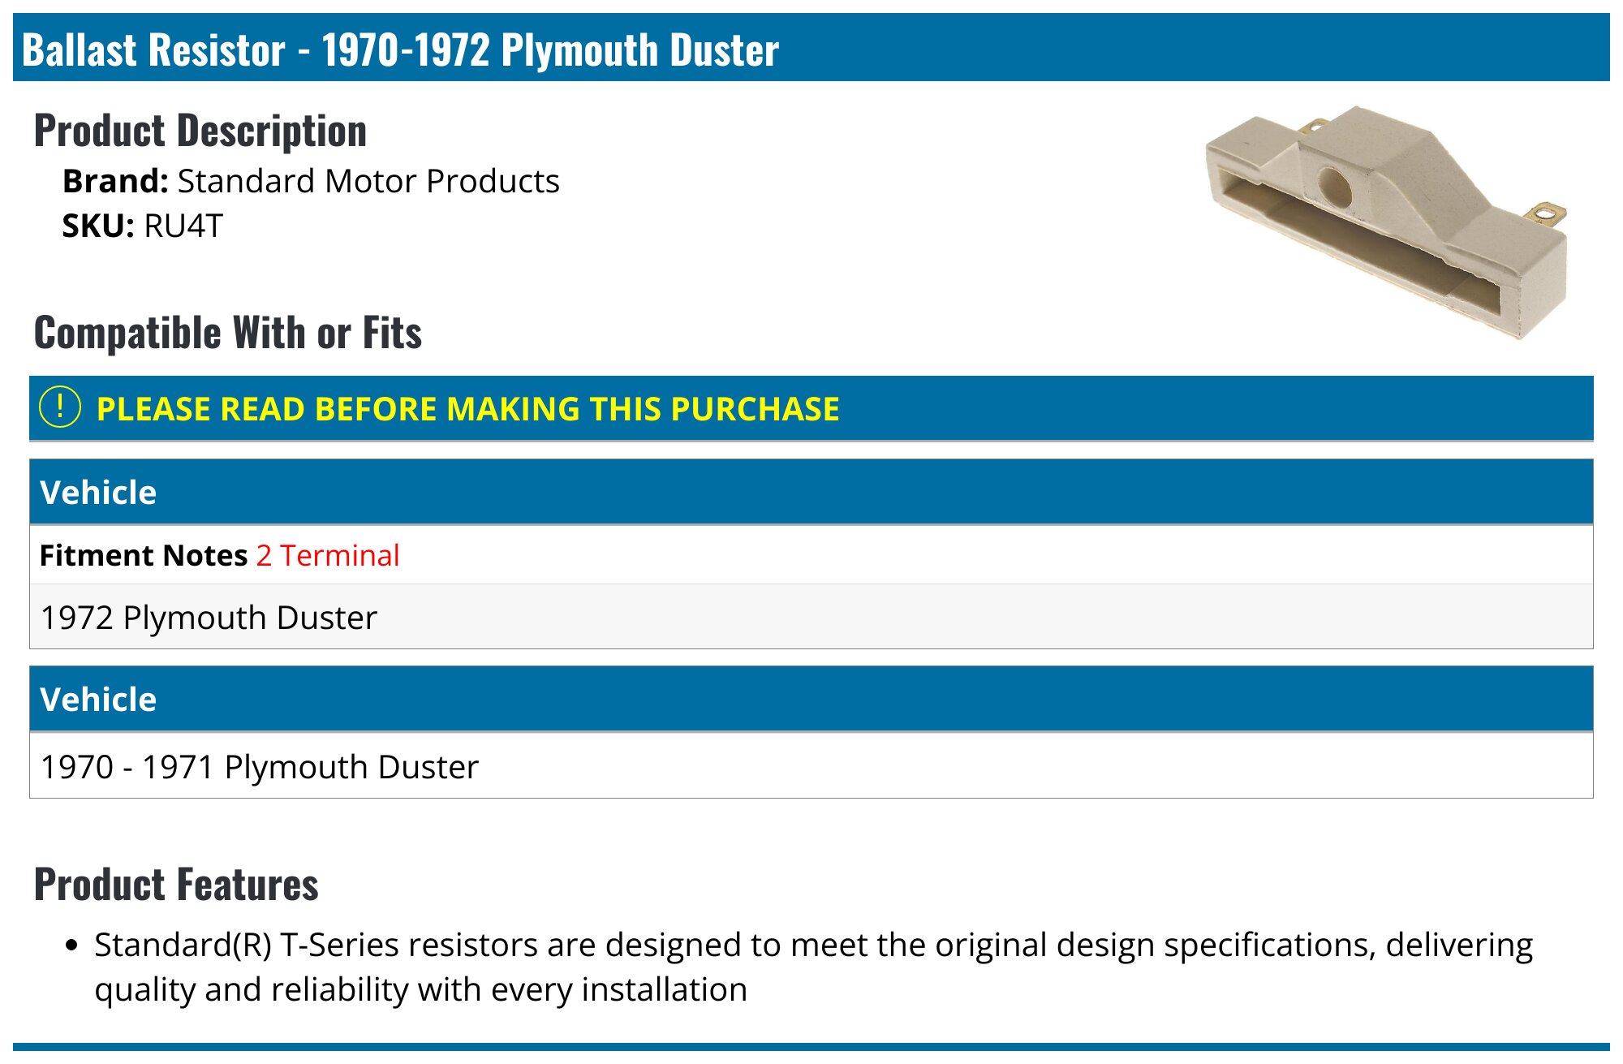The height and width of the screenshot is (1064, 1623).
Task: Click the bold Brand: label
Action: pyautogui.click(x=115, y=181)
